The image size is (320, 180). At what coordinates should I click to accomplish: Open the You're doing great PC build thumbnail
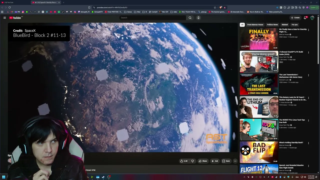259,61
